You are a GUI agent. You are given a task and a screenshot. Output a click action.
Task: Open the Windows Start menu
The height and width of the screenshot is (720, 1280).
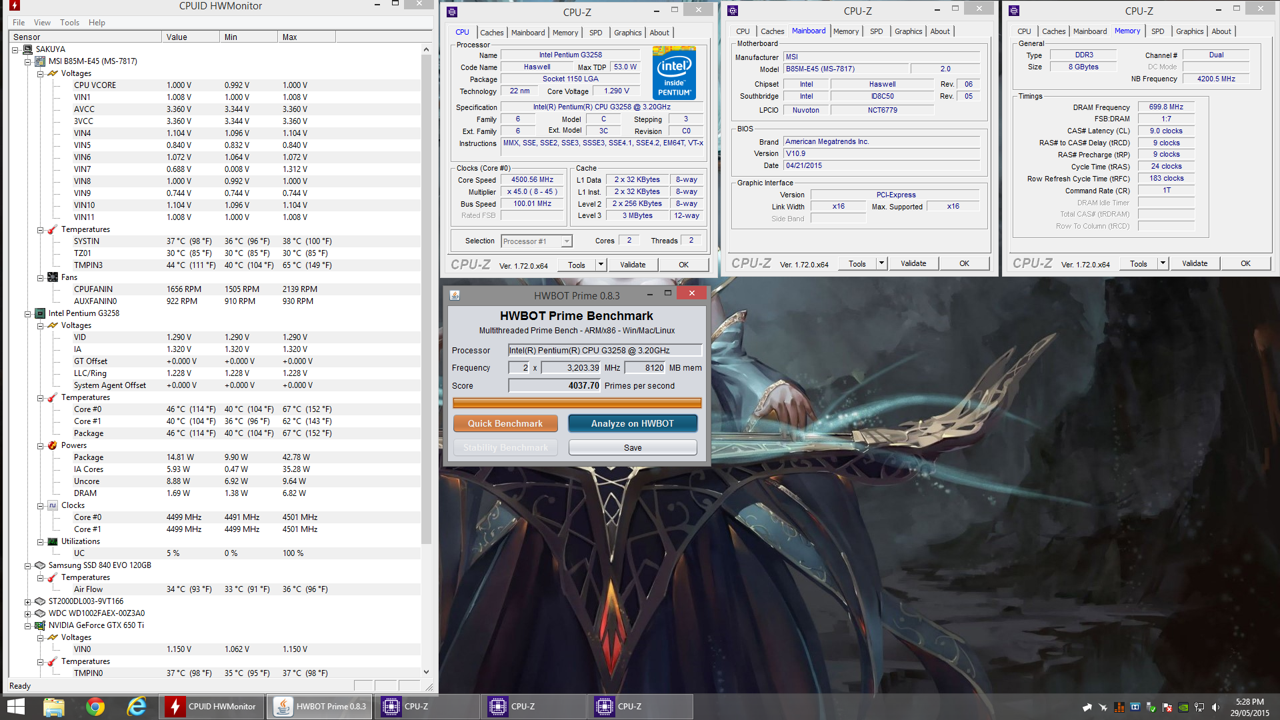click(15, 707)
